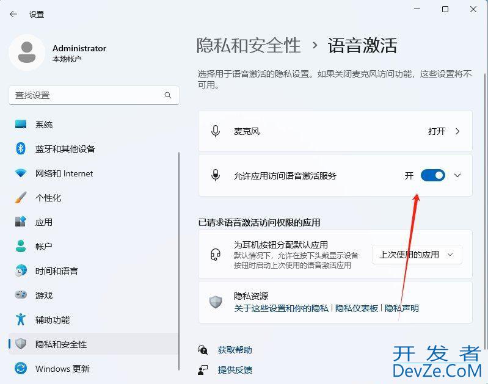Select 隐私和安全性 in the sidebar
Image resolution: width=488 pixels, height=384 pixels.
coord(93,344)
